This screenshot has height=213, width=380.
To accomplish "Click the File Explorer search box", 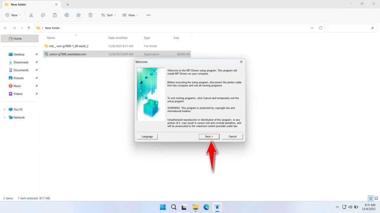I will [352, 28].
